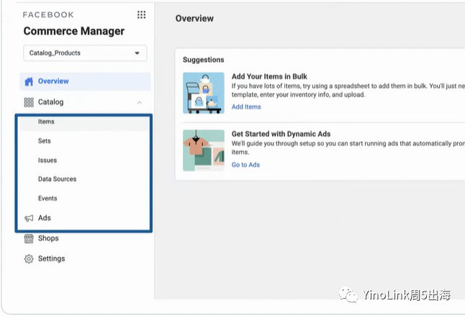This screenshot has width=465, height=316.
Task: Open the Catalog menu label
Action: [50, 102]
